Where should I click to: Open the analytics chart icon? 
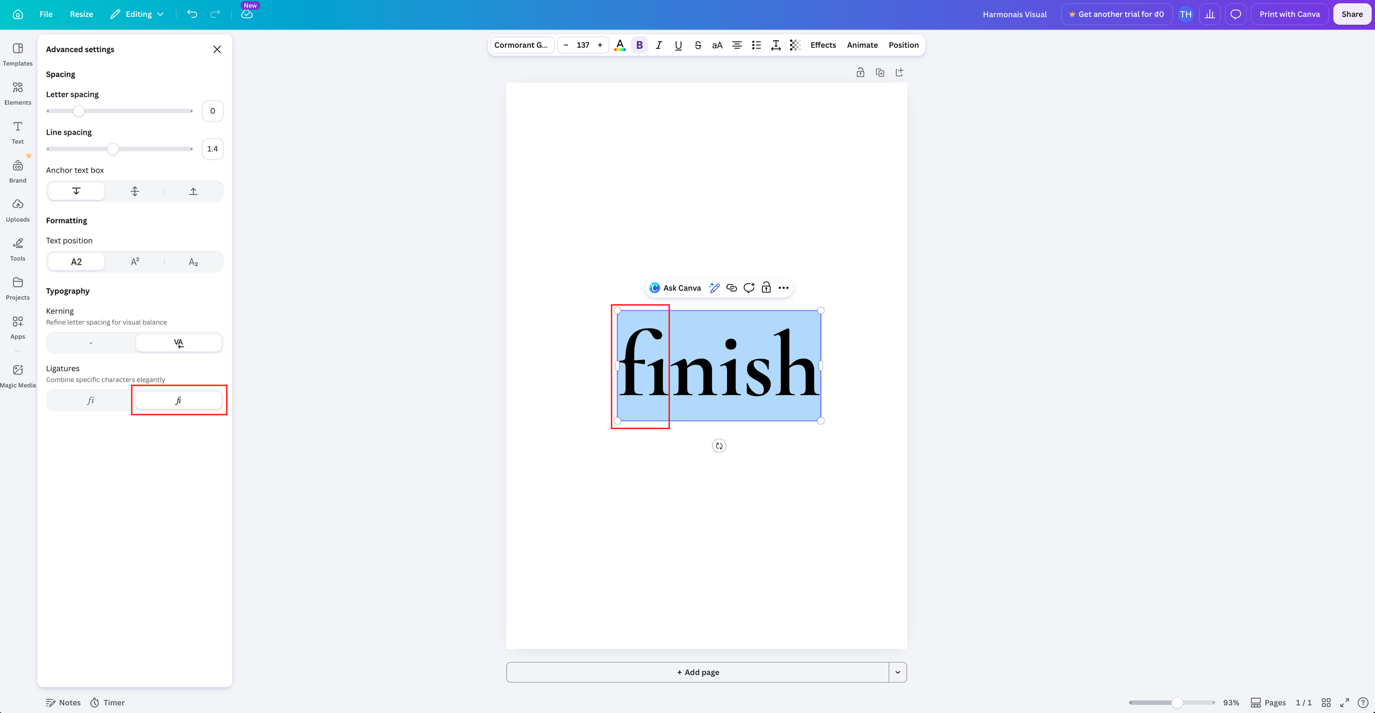click(1209, 14)
